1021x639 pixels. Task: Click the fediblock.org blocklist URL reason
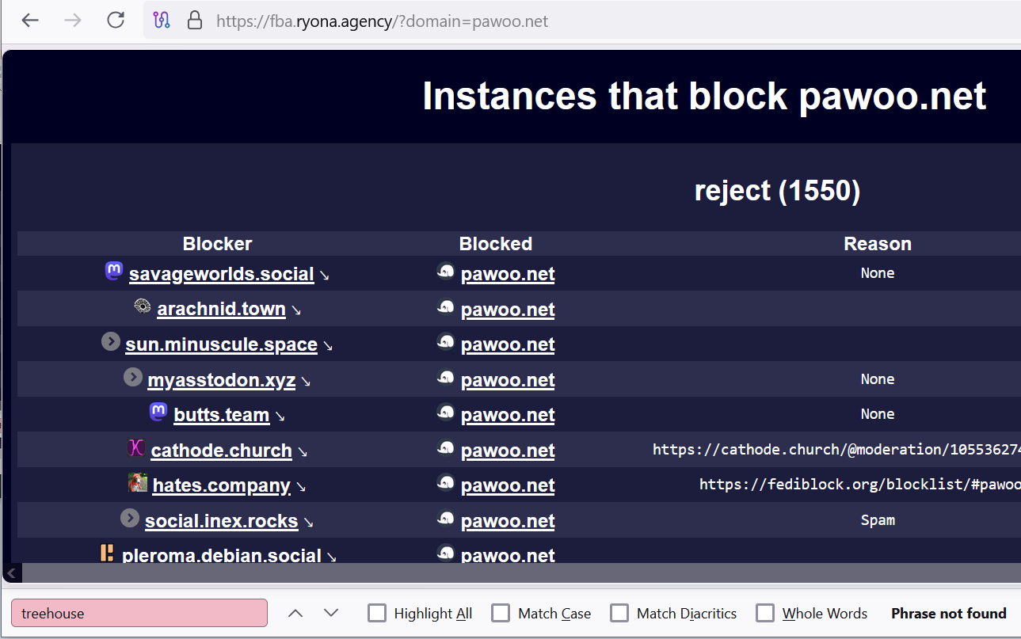860,485
